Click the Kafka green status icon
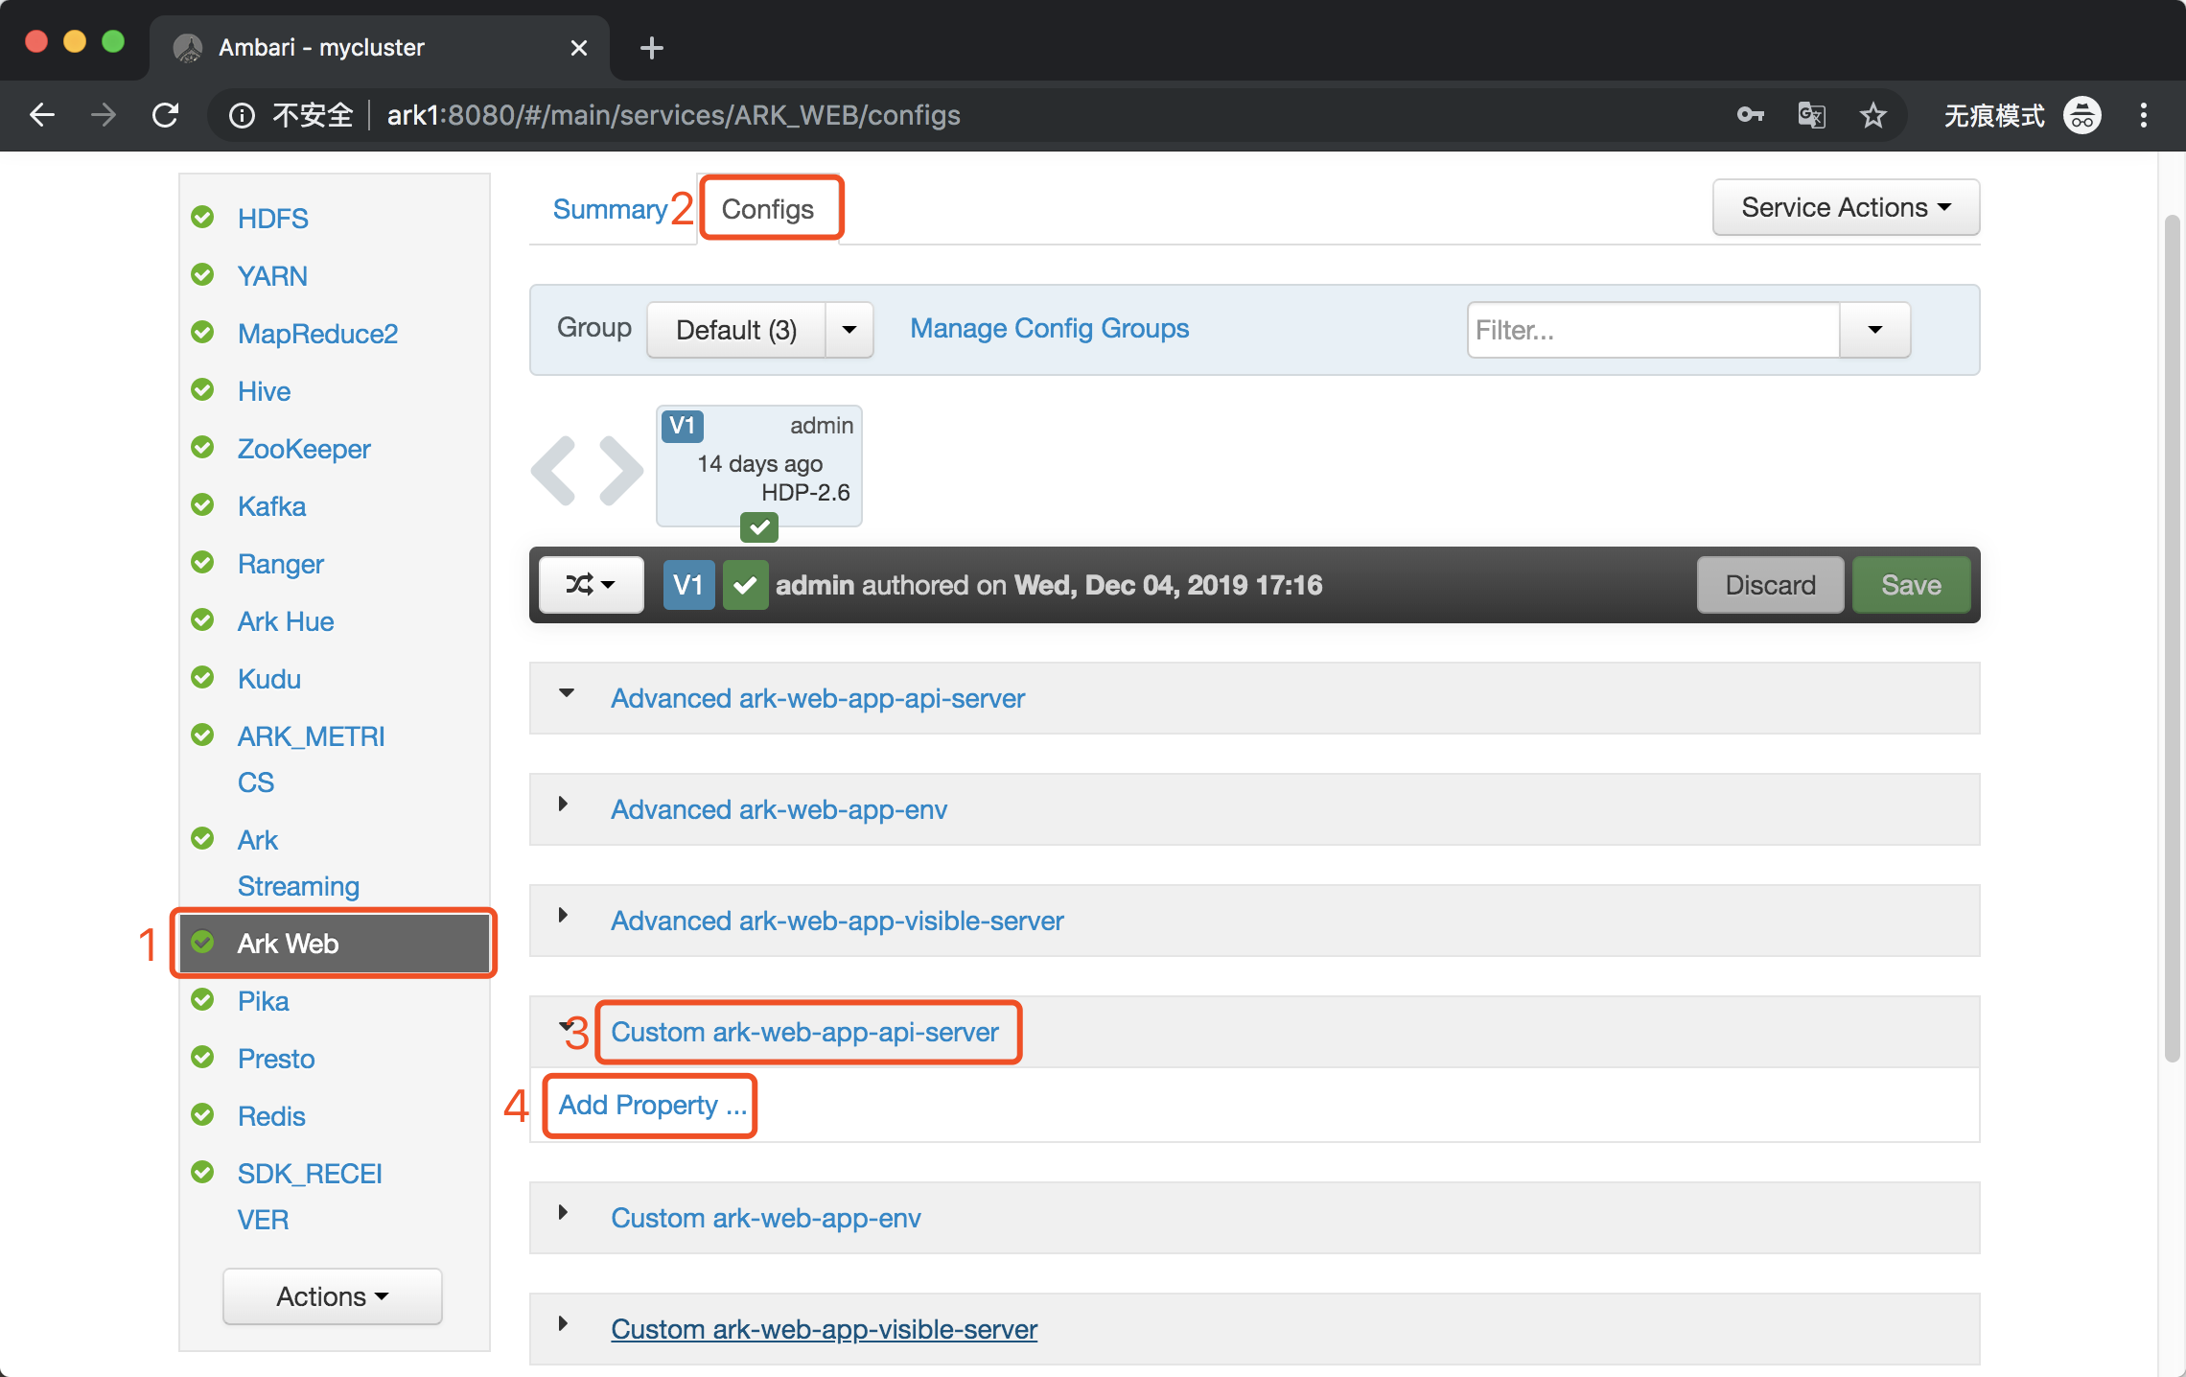Viewport: 2186px width, 1377px height. (202, 504)
